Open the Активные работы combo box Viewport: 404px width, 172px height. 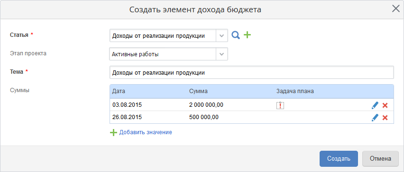168,54
